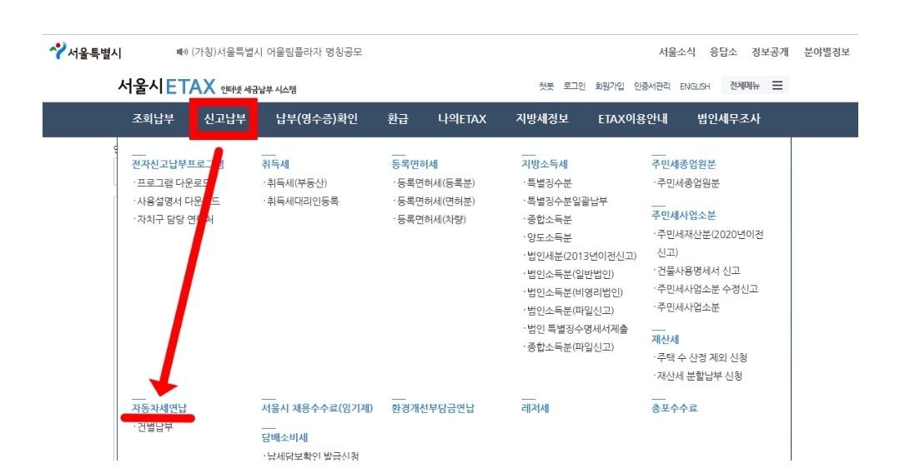
Task: Open the 취득세 category heading
Action: 275,164
